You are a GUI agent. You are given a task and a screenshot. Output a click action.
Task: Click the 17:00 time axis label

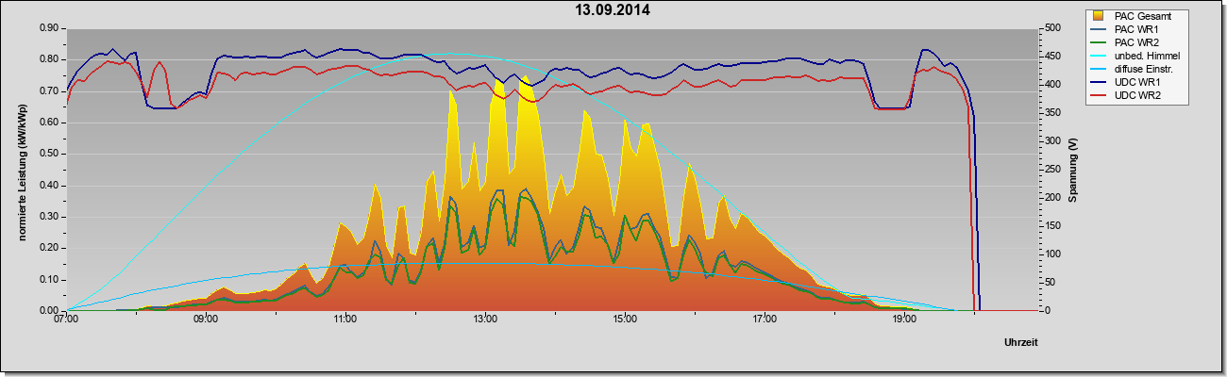765,319
